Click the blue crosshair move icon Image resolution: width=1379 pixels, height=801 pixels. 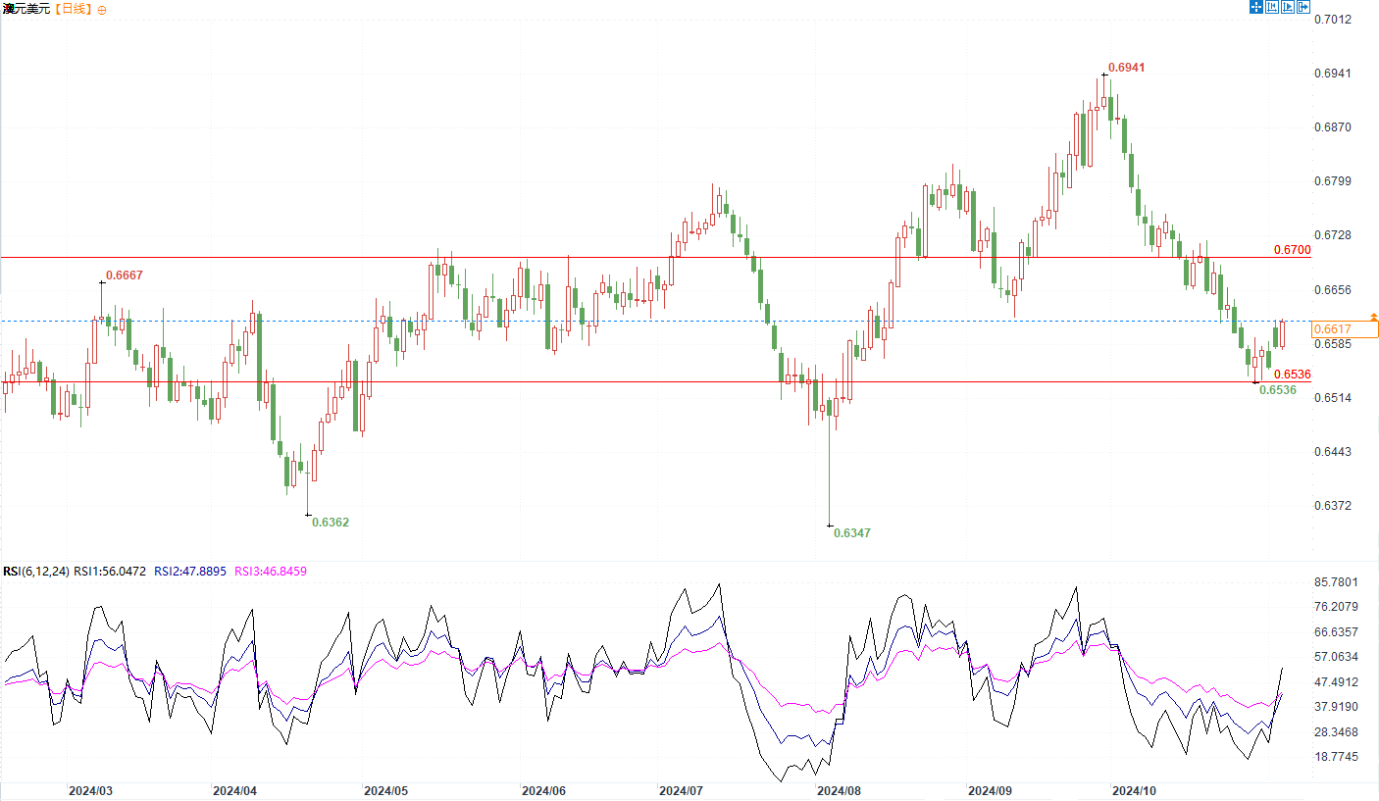point(1254,7)
